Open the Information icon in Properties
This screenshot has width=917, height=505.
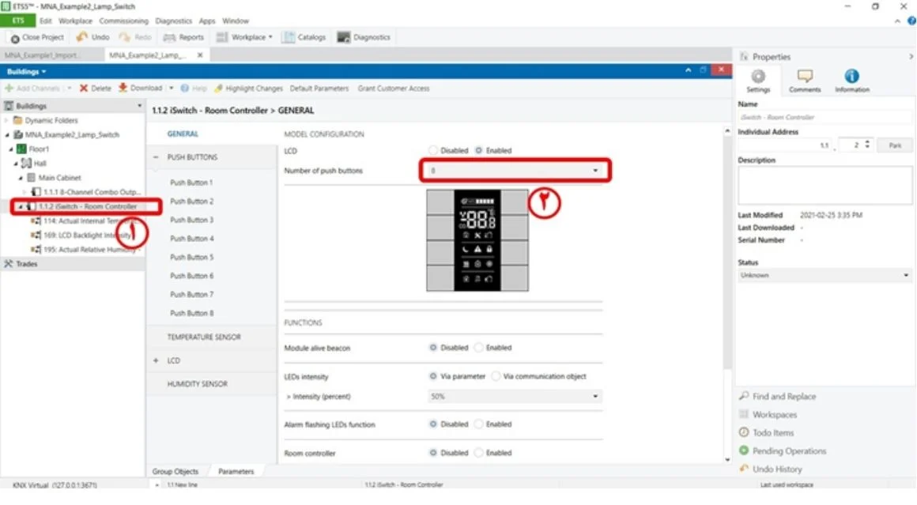[x=852, y=76]
